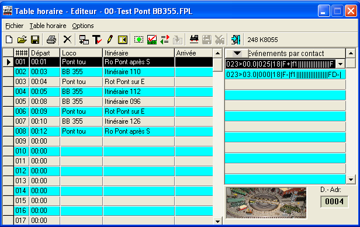Click the Arrivée column header
The image size is (360, 227).
click(194, 53)
